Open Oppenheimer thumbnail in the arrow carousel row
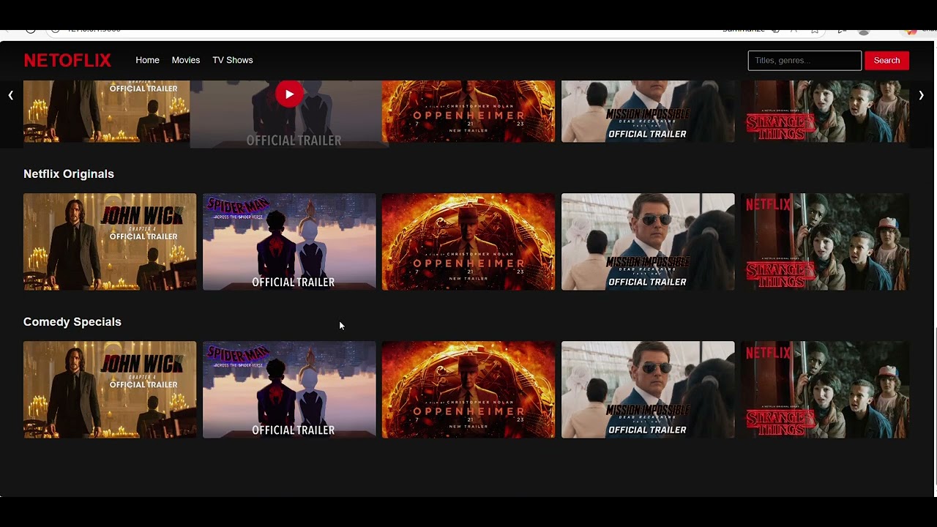This screenshot has height=527, width=937. coord(468,111)
